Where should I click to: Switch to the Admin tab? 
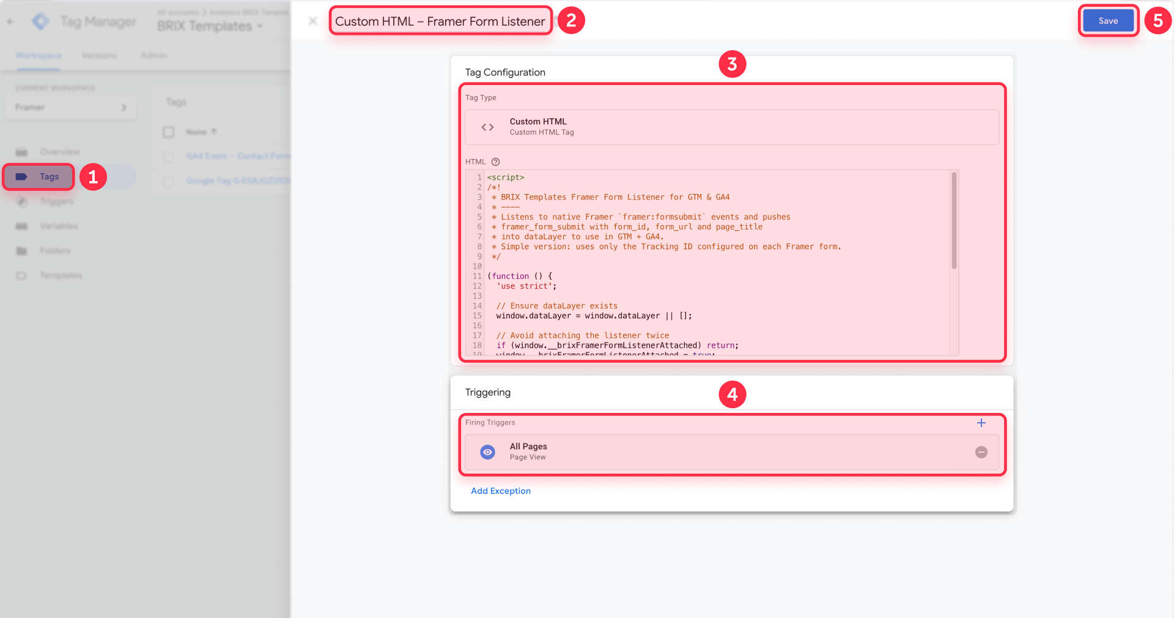pos(153,56)
